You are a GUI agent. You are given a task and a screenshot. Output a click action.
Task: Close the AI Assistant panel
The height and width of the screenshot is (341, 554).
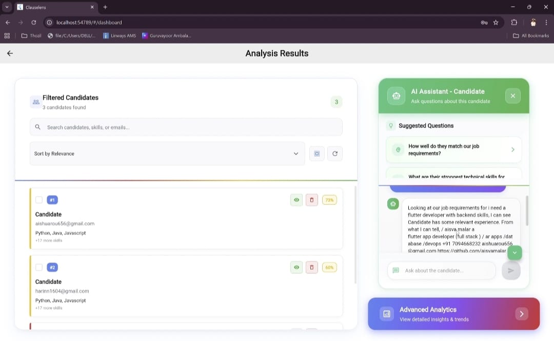point(512,96)
